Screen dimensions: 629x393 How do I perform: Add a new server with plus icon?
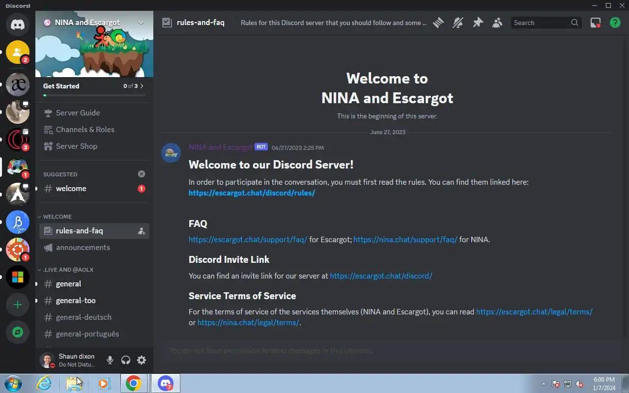18,305
